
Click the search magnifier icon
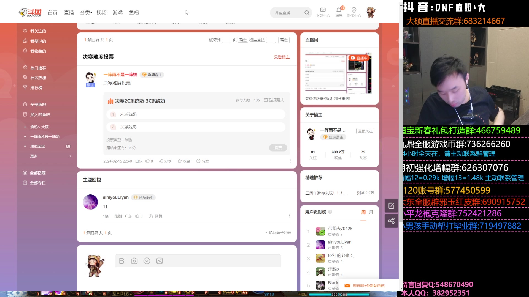click(306, 13)
